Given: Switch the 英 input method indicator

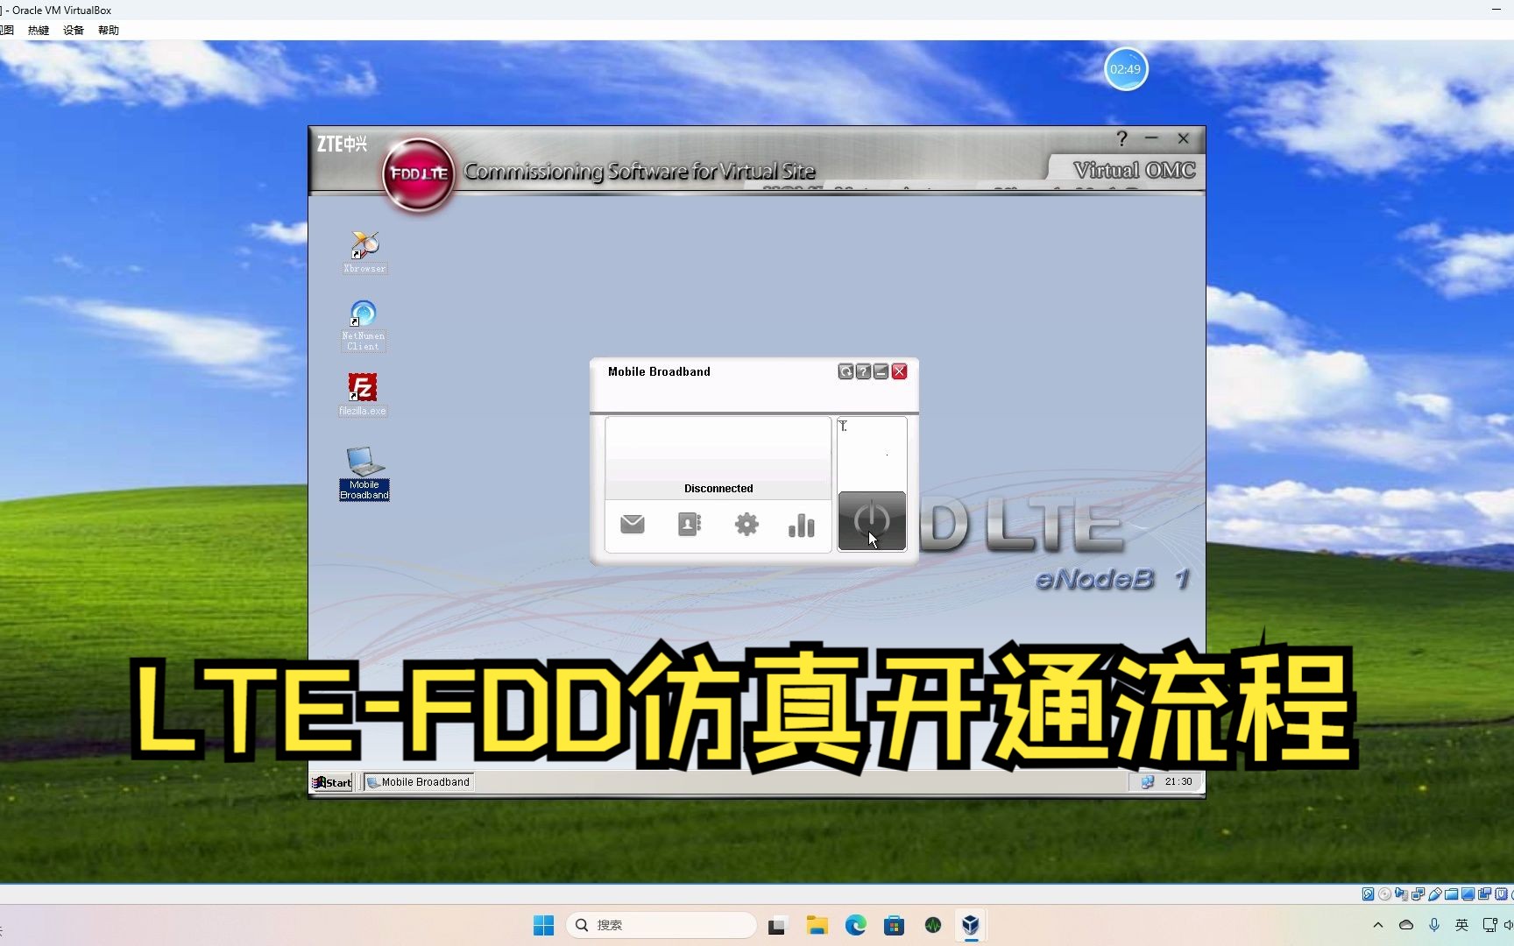Looking at the screenshot, I should 1461,925.
